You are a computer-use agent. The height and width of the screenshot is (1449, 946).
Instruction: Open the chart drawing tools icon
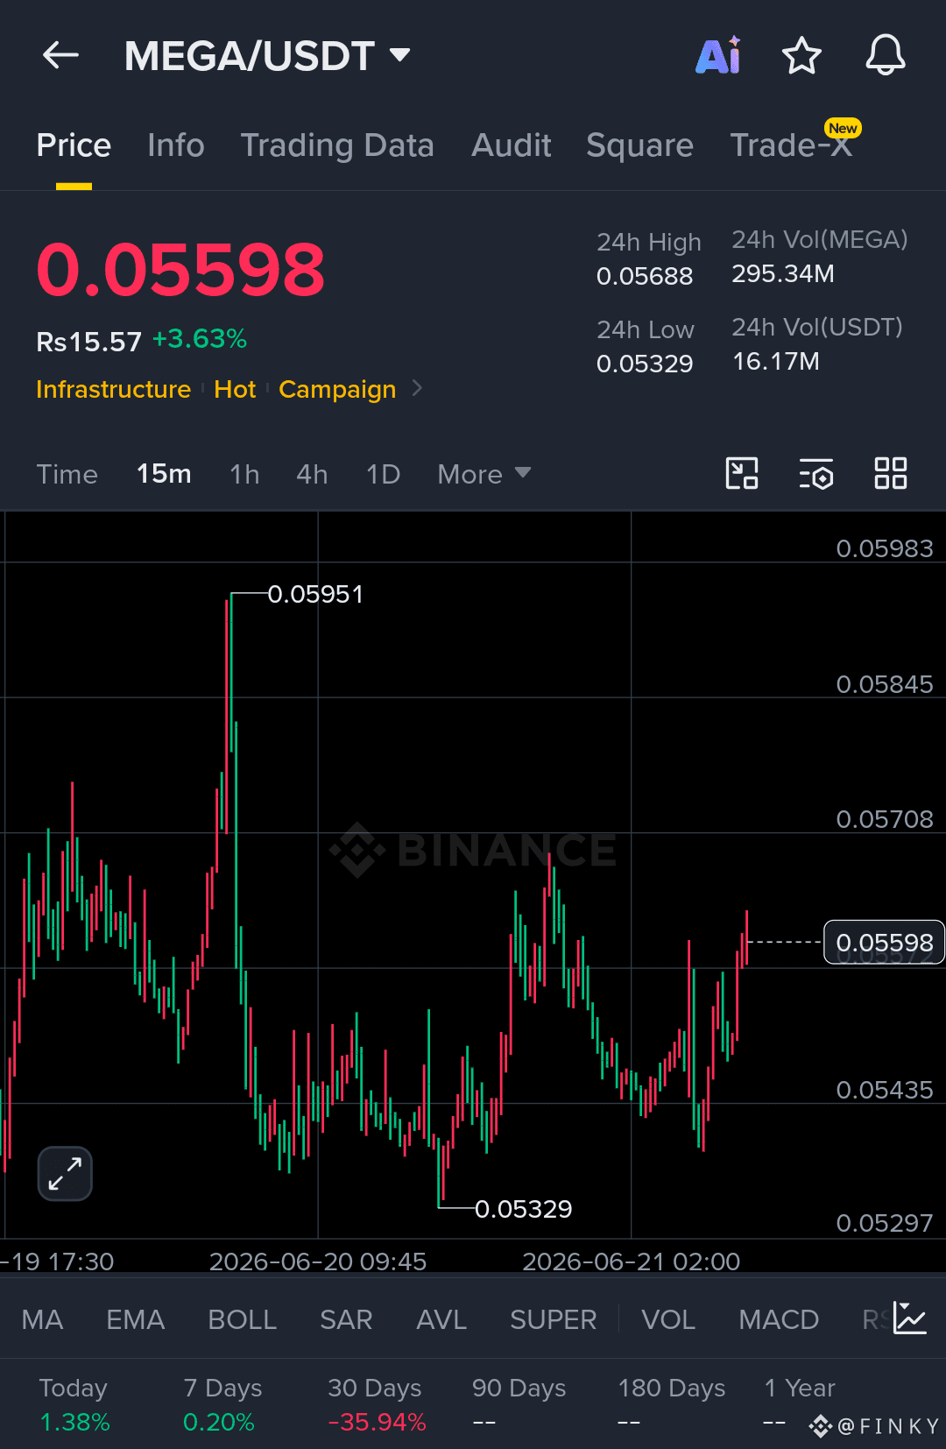point(742,474)
